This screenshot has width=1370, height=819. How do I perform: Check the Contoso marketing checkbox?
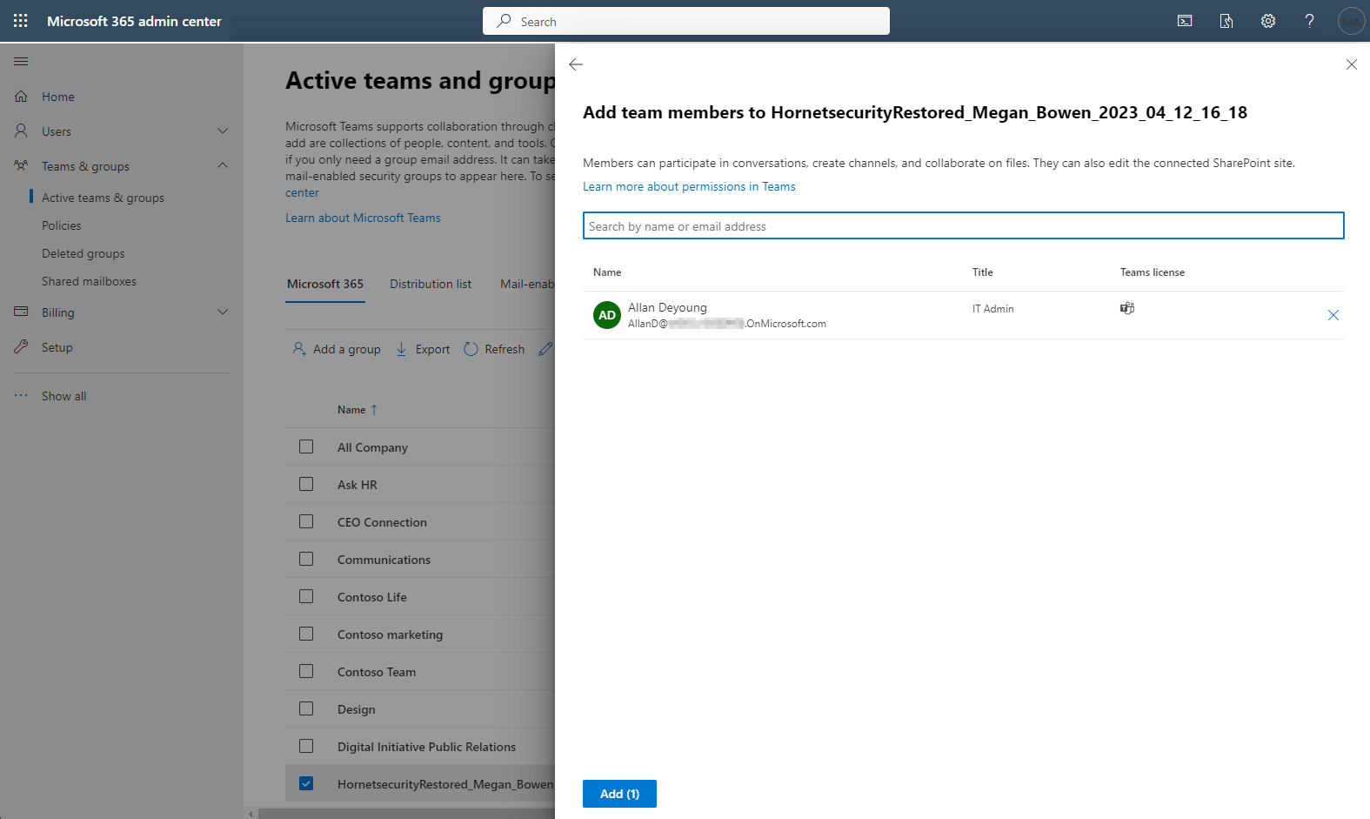tap(306, 634)
